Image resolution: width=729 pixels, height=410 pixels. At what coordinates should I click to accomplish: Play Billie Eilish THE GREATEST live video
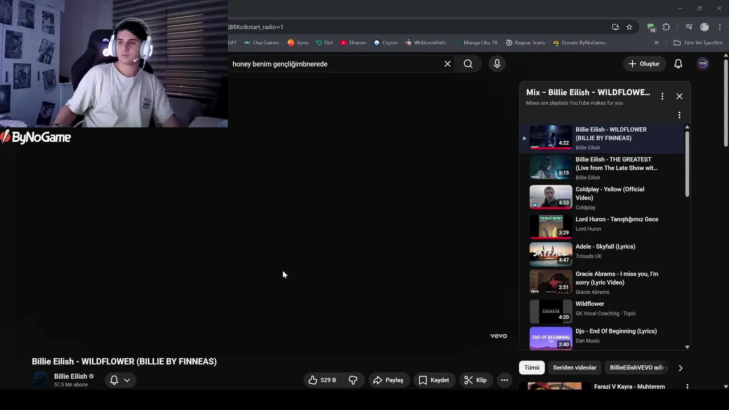(602, 168)
